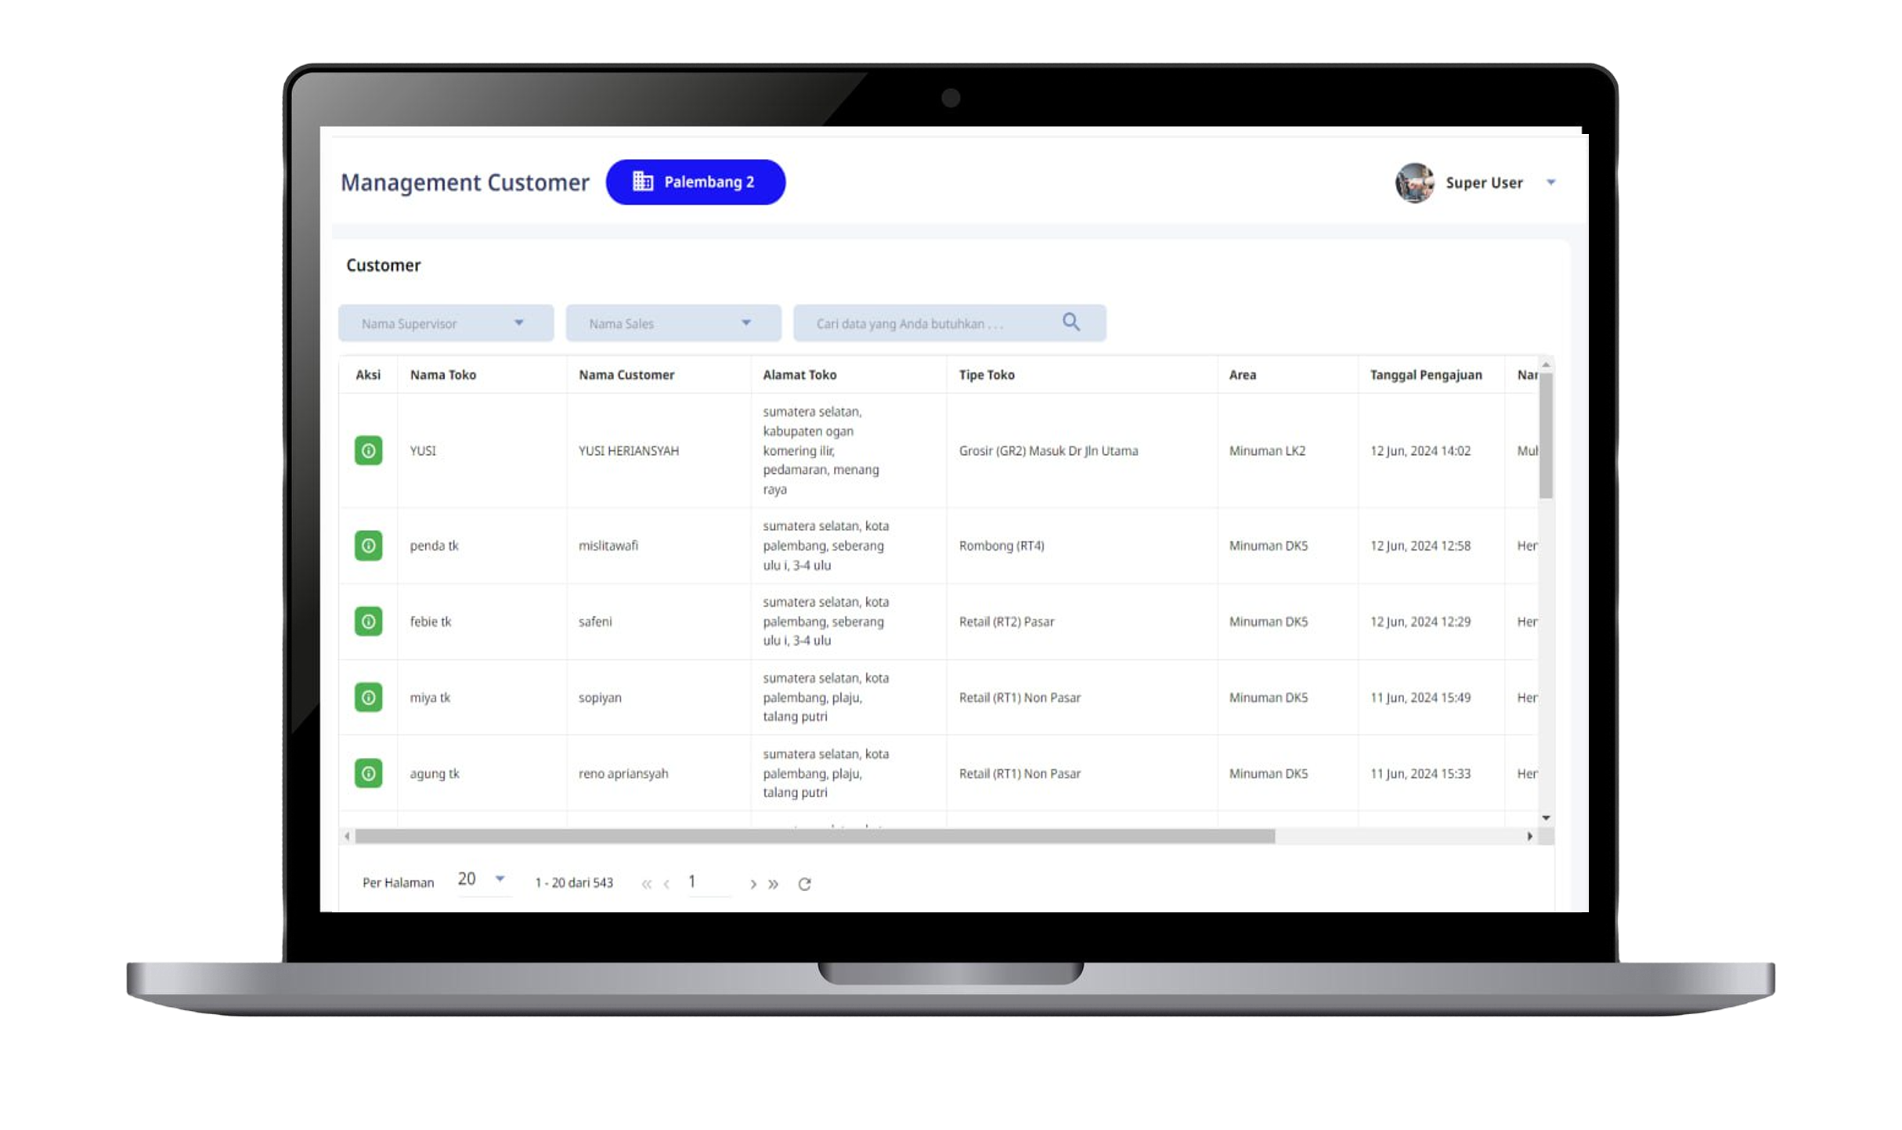Viewport: 1902px width, 1130px height.
Task: Click the Tanggal Pengajuan column header
Action: pyautogui.click(x=1425, y=374)
